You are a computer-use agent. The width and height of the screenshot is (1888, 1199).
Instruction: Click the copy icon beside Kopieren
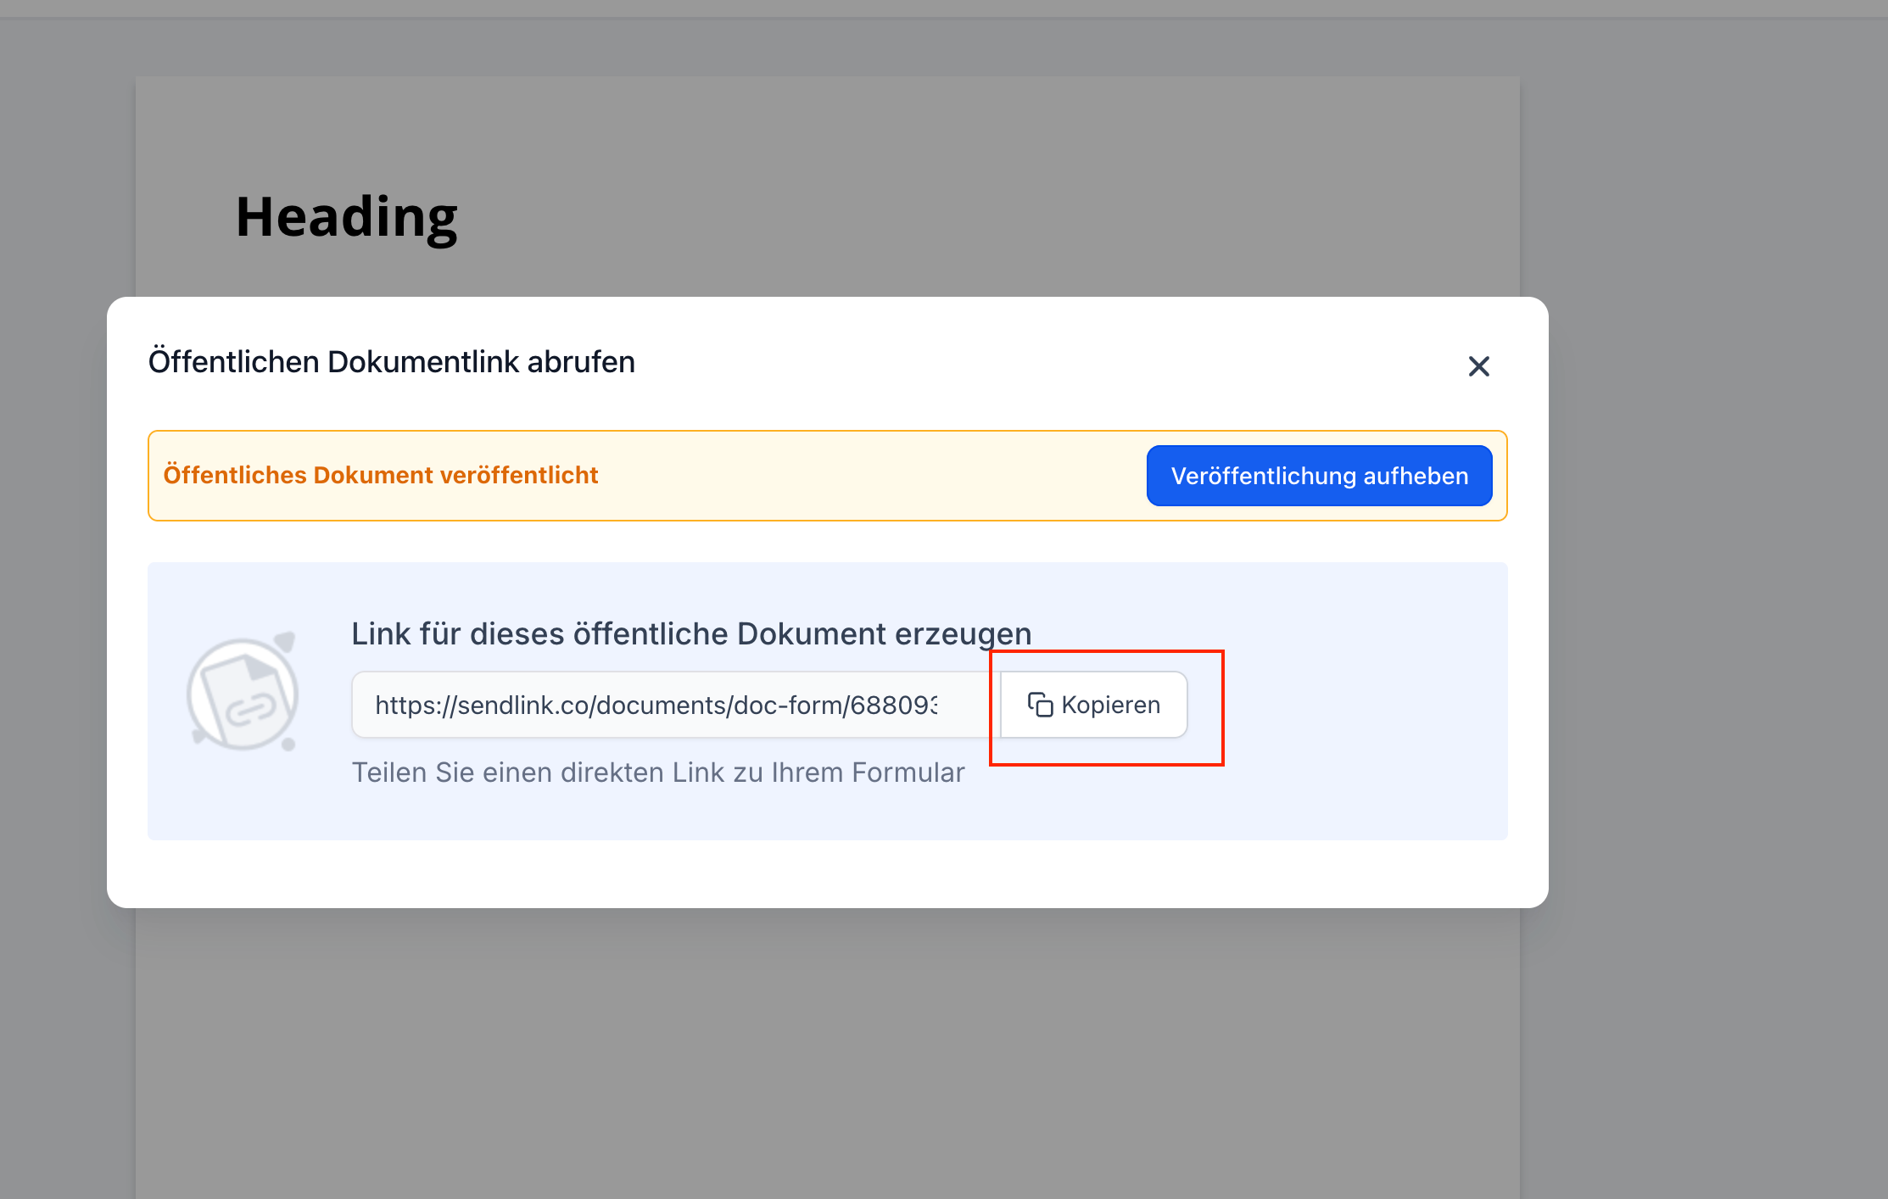[1040, 705]
